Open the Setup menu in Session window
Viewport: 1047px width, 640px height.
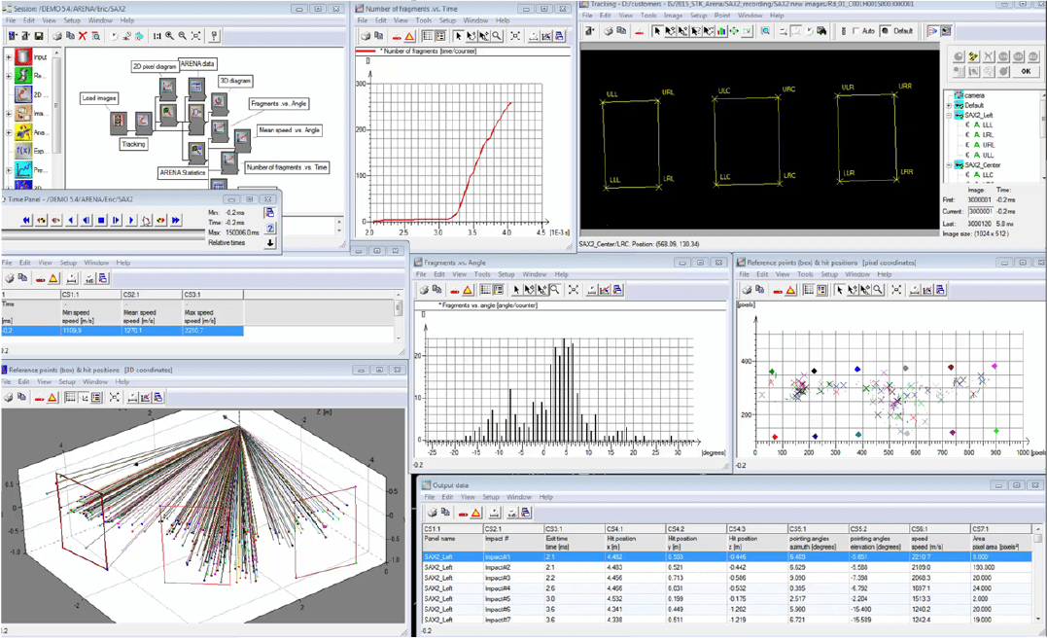click(72, 20)
